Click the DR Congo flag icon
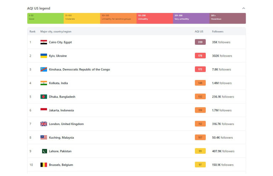The image size is (273, 176). tap(44, 70)
